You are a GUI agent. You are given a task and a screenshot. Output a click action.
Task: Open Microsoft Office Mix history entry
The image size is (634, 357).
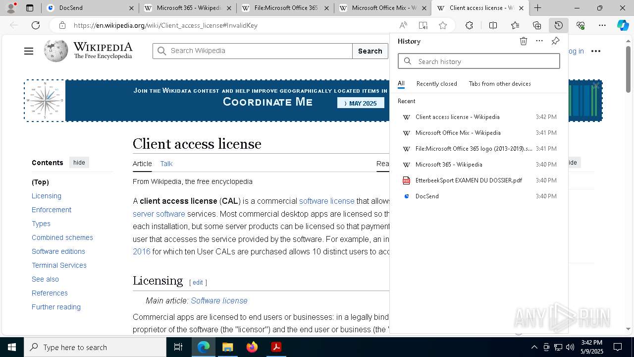479,133
